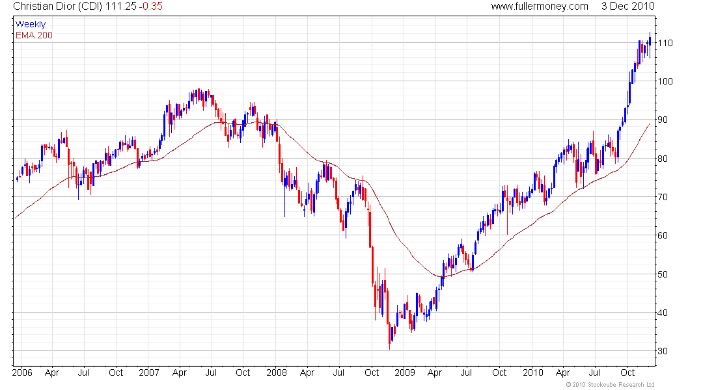The image size is (716, 390).
Task: Select the blue 'Weekly' legend label
Action: tap(31, 24)
